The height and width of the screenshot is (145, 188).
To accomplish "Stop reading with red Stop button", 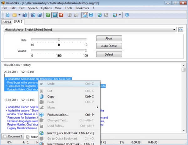I will pos(61,15).
